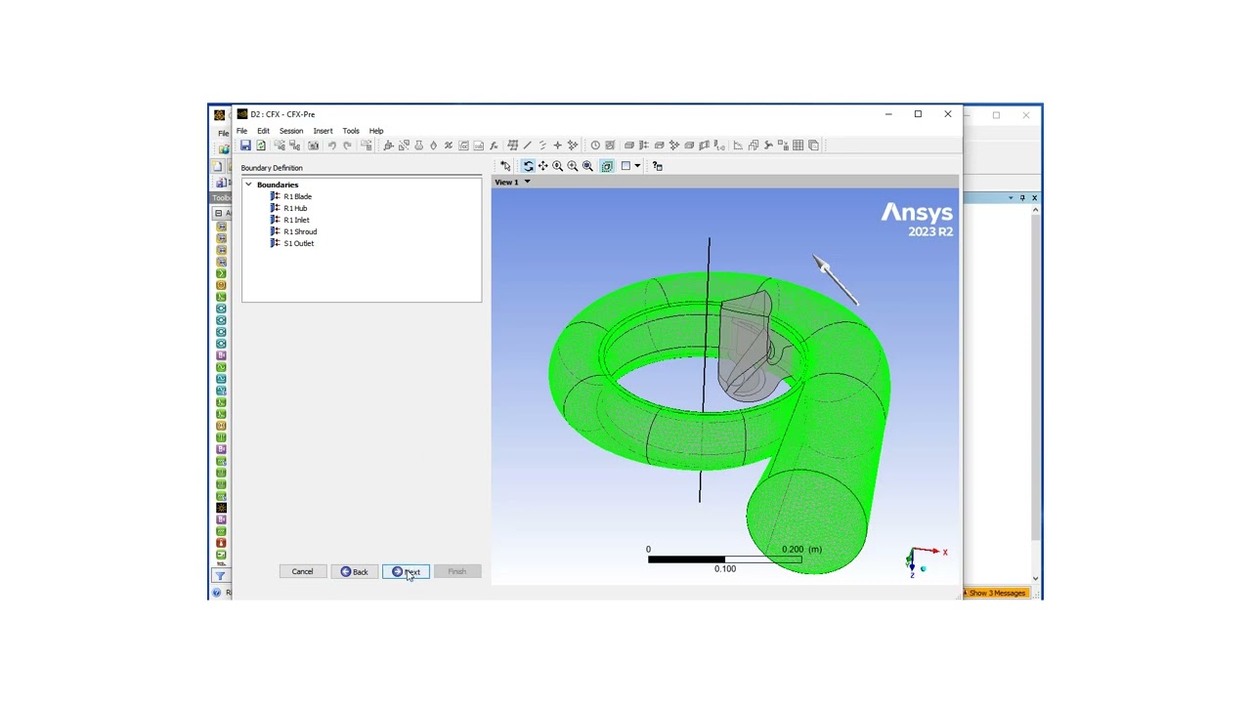Screen dimensions: 1251x703
Task: Open the viewport layout dropdown arrow
Action: [x=637, y=166]
